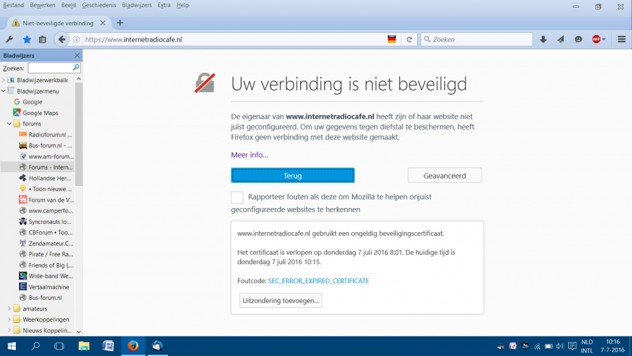This screenshot has height=356, width=632.
Task: Open the Geschiedenis menu
Action: click(x=98, y=5)
